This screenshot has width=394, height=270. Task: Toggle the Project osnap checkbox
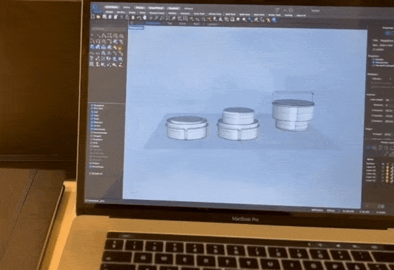[91, 163]
